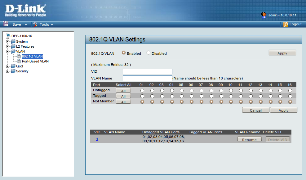Open the VID 1 link
Image resolution: width=306 pixels, height=180 pixels.
click(97, 139)
